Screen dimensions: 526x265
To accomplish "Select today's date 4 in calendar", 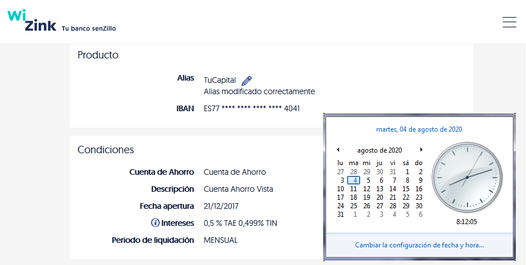I will (354, 180).
